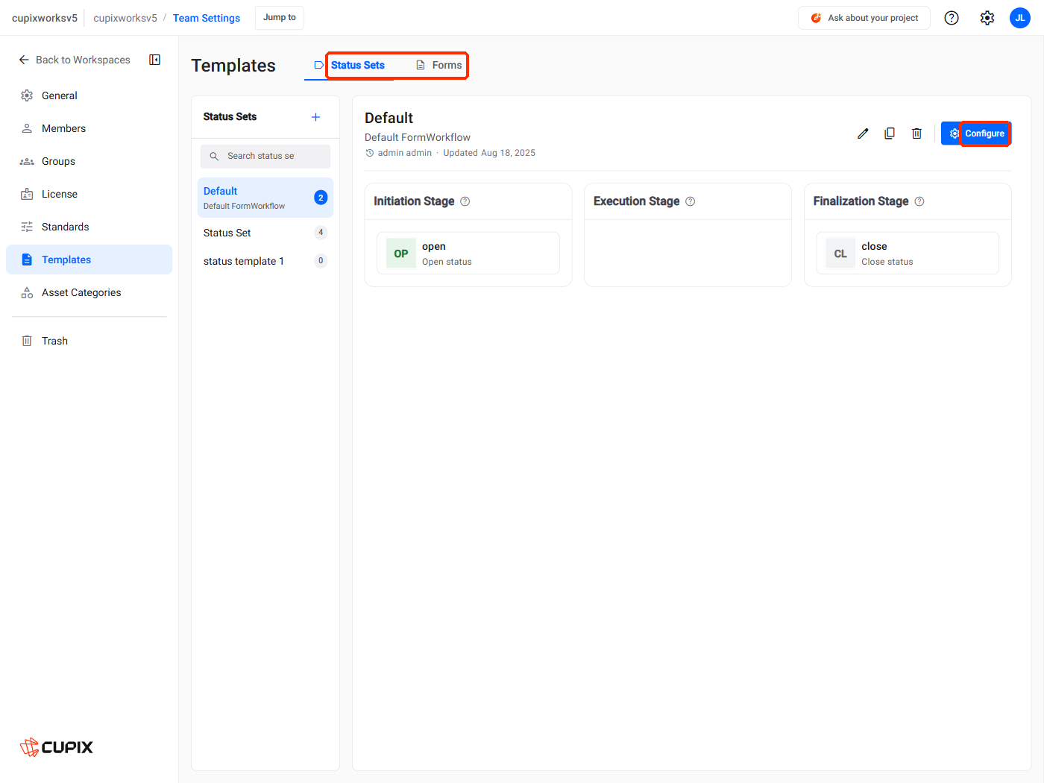Image resolution: width=1044 pixels, height=783 pixels.
Task: Click the 'admin admin' author text
Action: pyautogui.click(x=405, y=153)
